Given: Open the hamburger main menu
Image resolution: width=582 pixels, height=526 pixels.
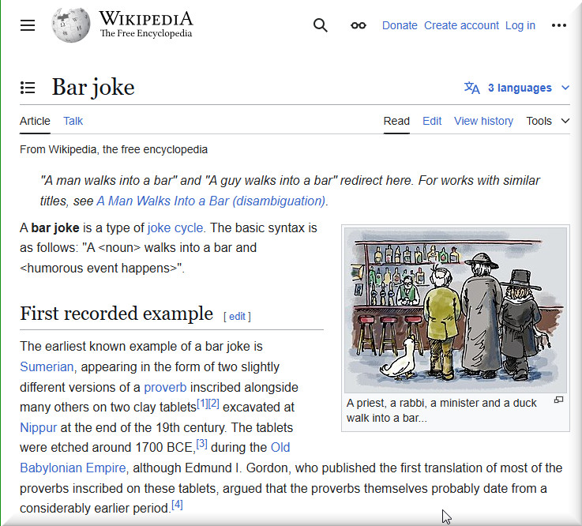Looking at the screenshot, I should [28, 25].
